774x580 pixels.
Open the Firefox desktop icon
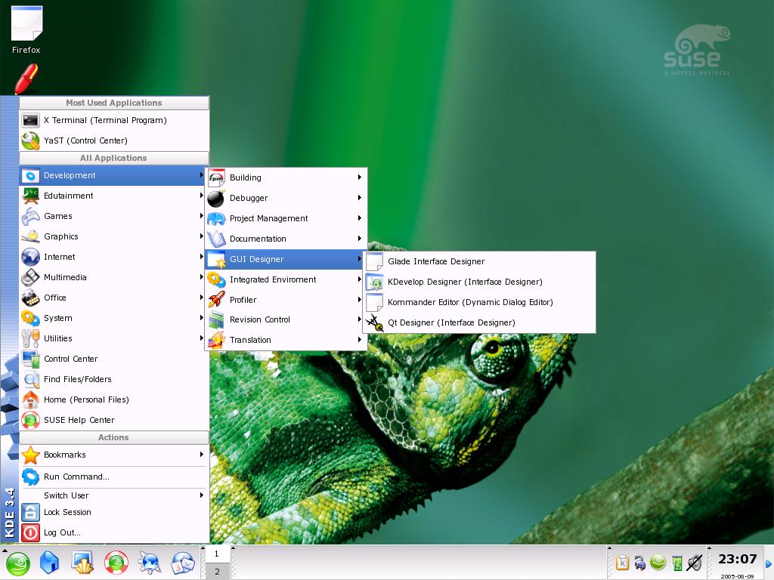coord(26,29)
